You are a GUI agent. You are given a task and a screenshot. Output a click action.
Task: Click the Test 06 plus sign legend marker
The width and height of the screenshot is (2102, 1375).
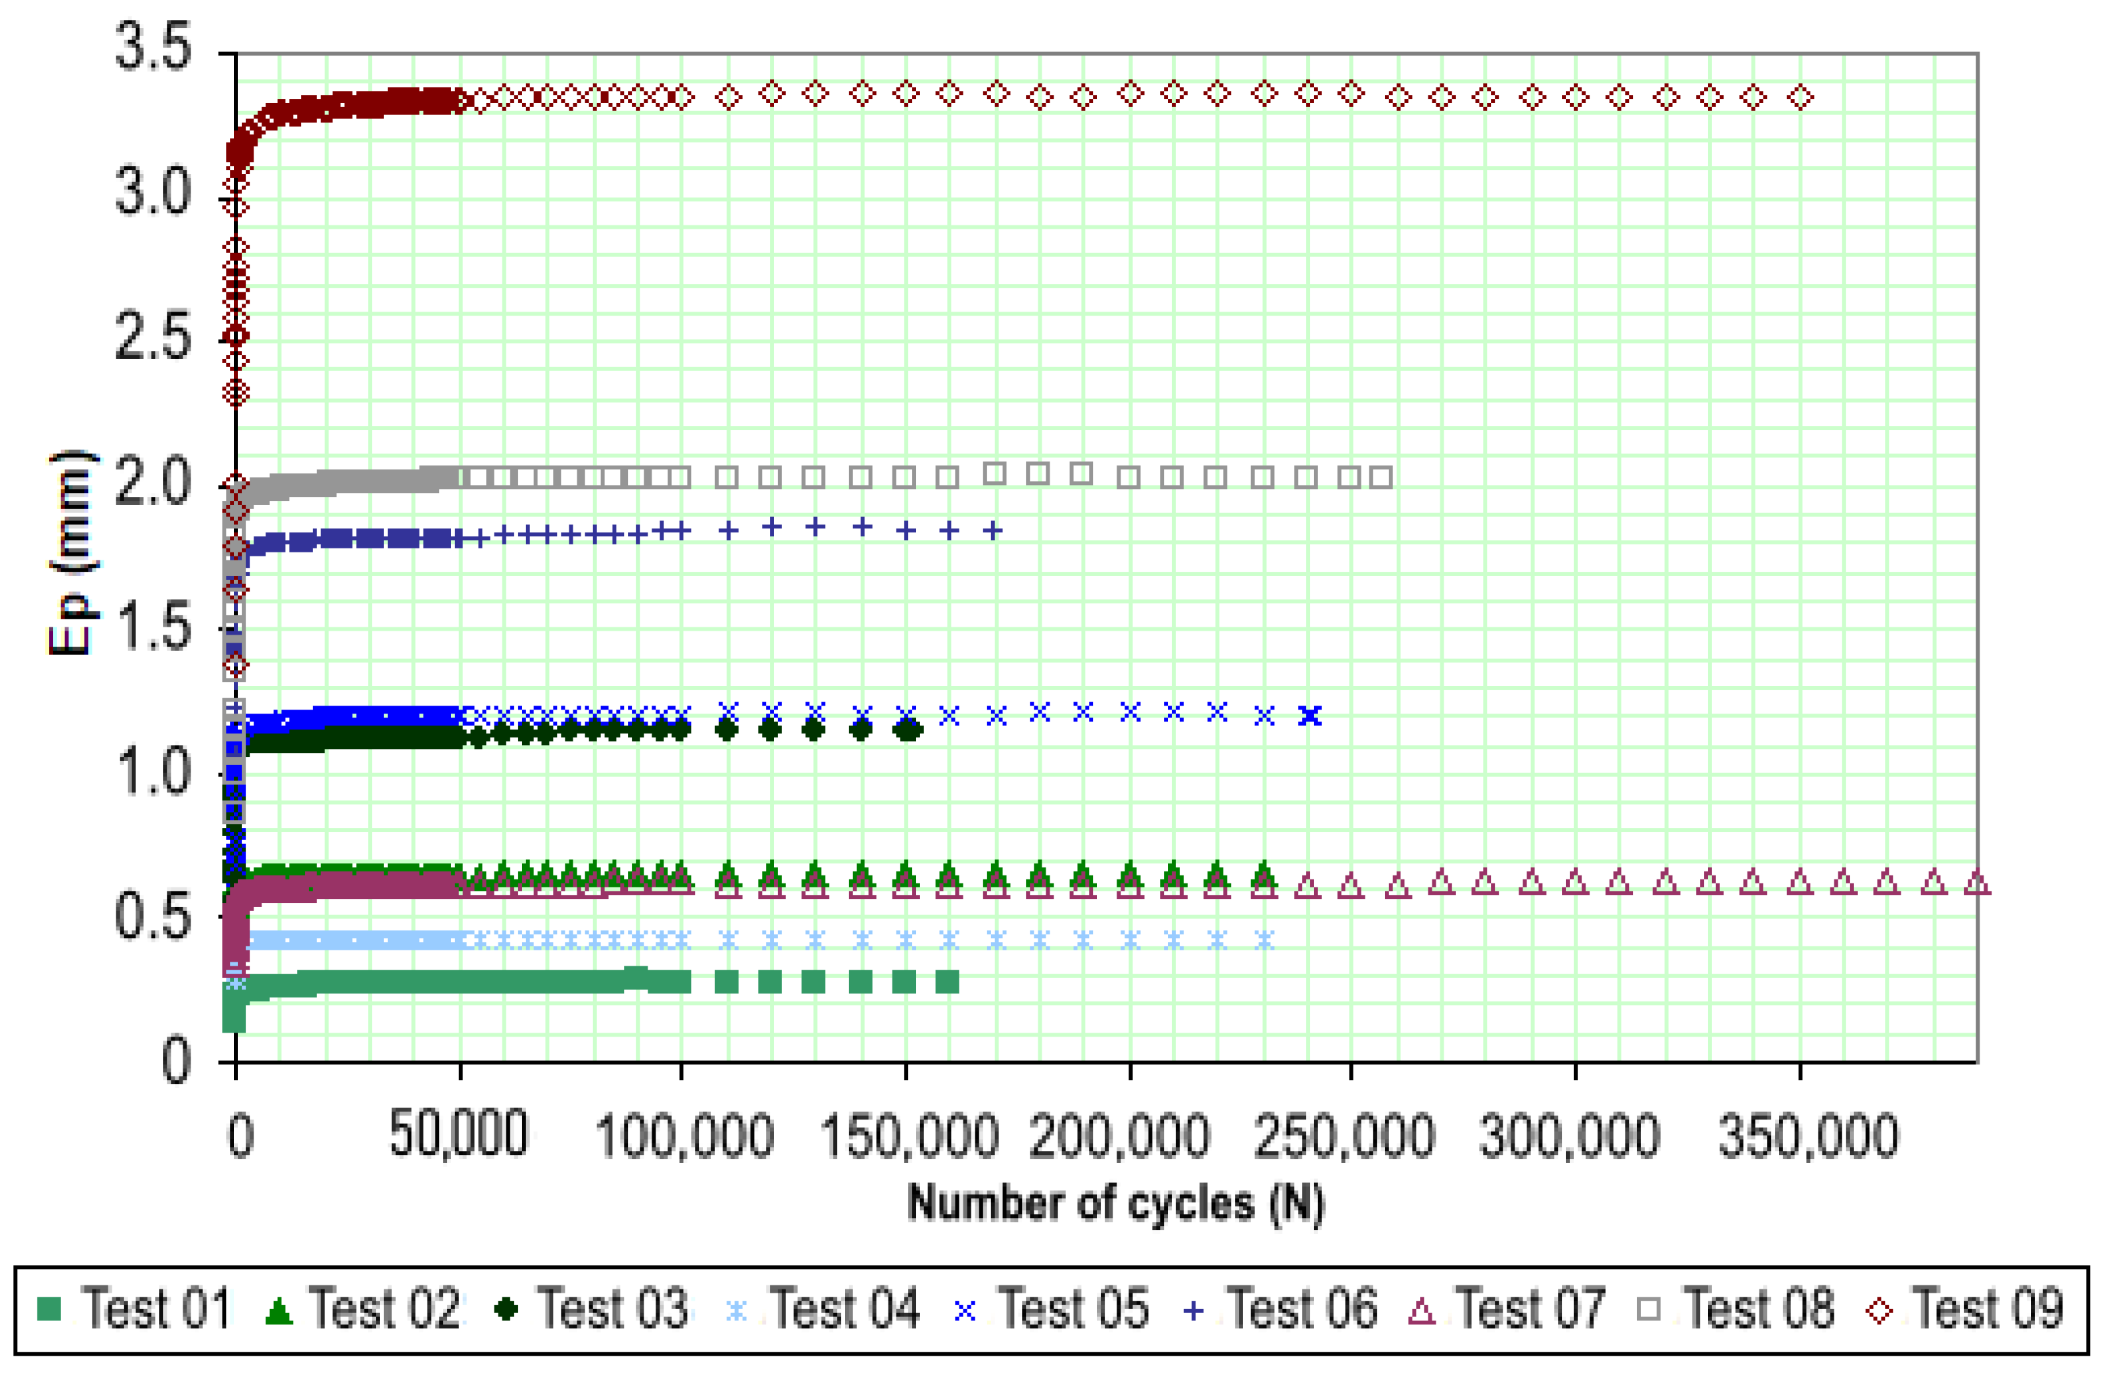(1193, 1311)
